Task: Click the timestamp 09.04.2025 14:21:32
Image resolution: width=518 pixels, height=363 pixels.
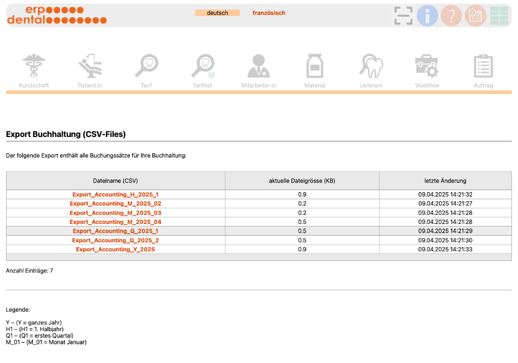Action: [445, 195]
